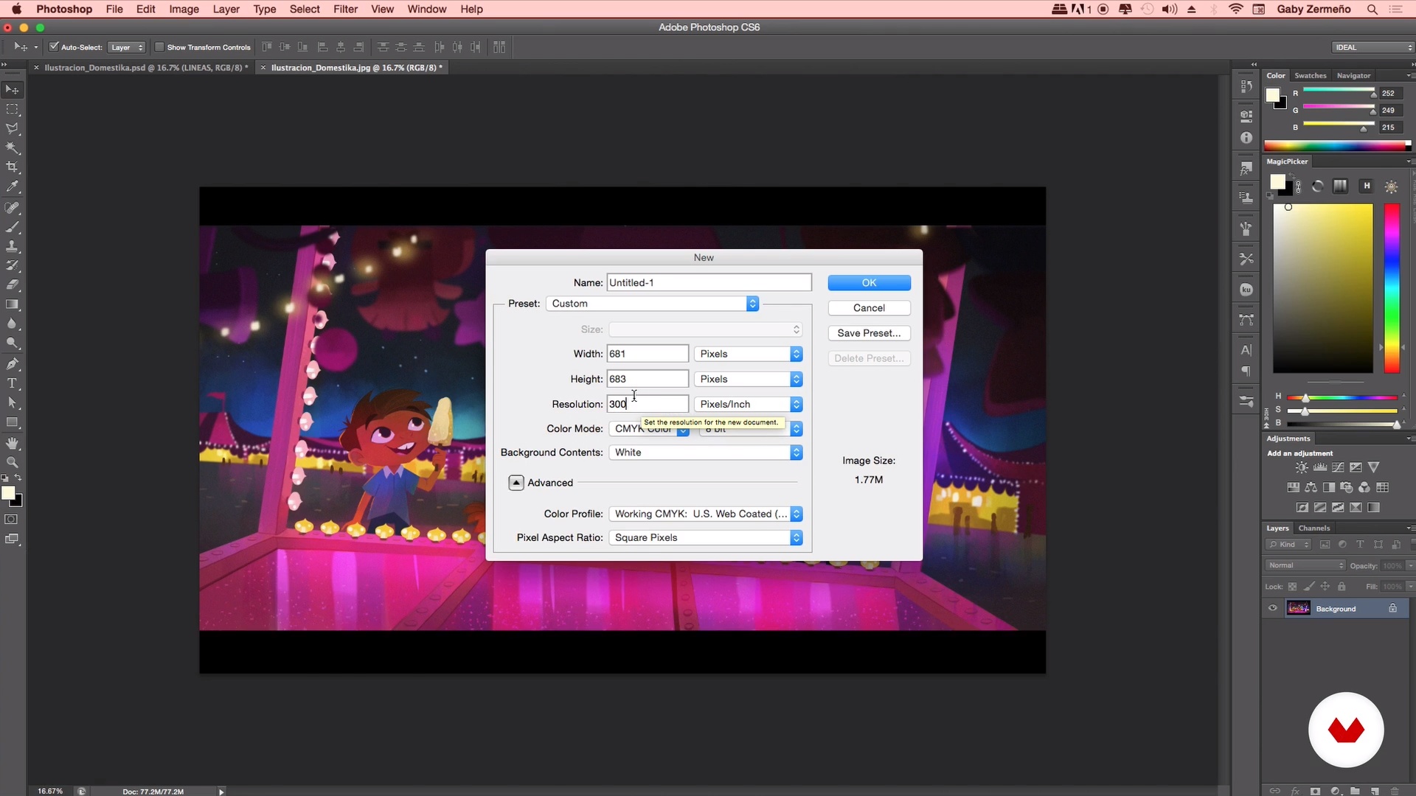This screenshot has width=1416, height=796.
Task: Toggle the Auto-Select checkbox
Action: pos(54,46)
